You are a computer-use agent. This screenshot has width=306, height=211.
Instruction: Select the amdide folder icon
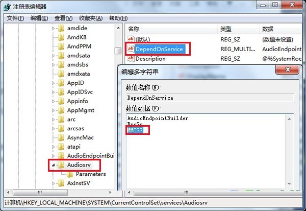61,28
